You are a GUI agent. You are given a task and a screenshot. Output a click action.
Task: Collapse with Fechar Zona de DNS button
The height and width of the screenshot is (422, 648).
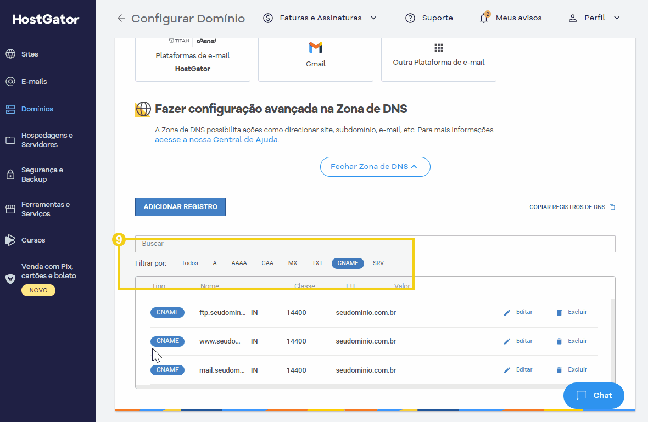click(375, 167)
